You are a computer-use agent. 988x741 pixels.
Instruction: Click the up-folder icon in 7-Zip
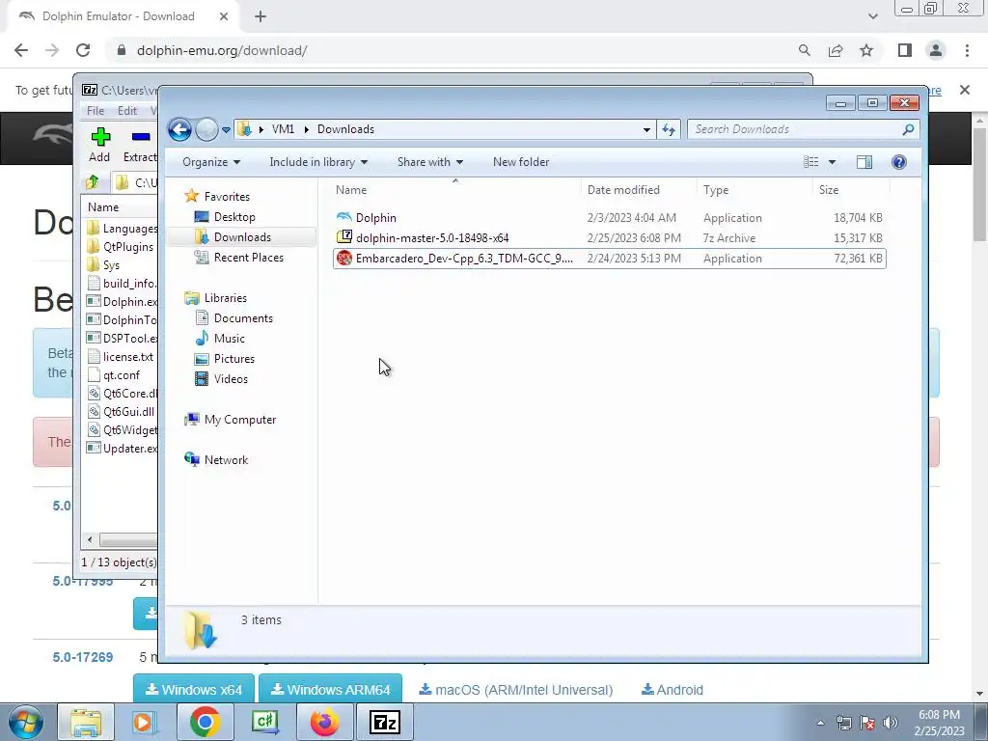[93, 182]
